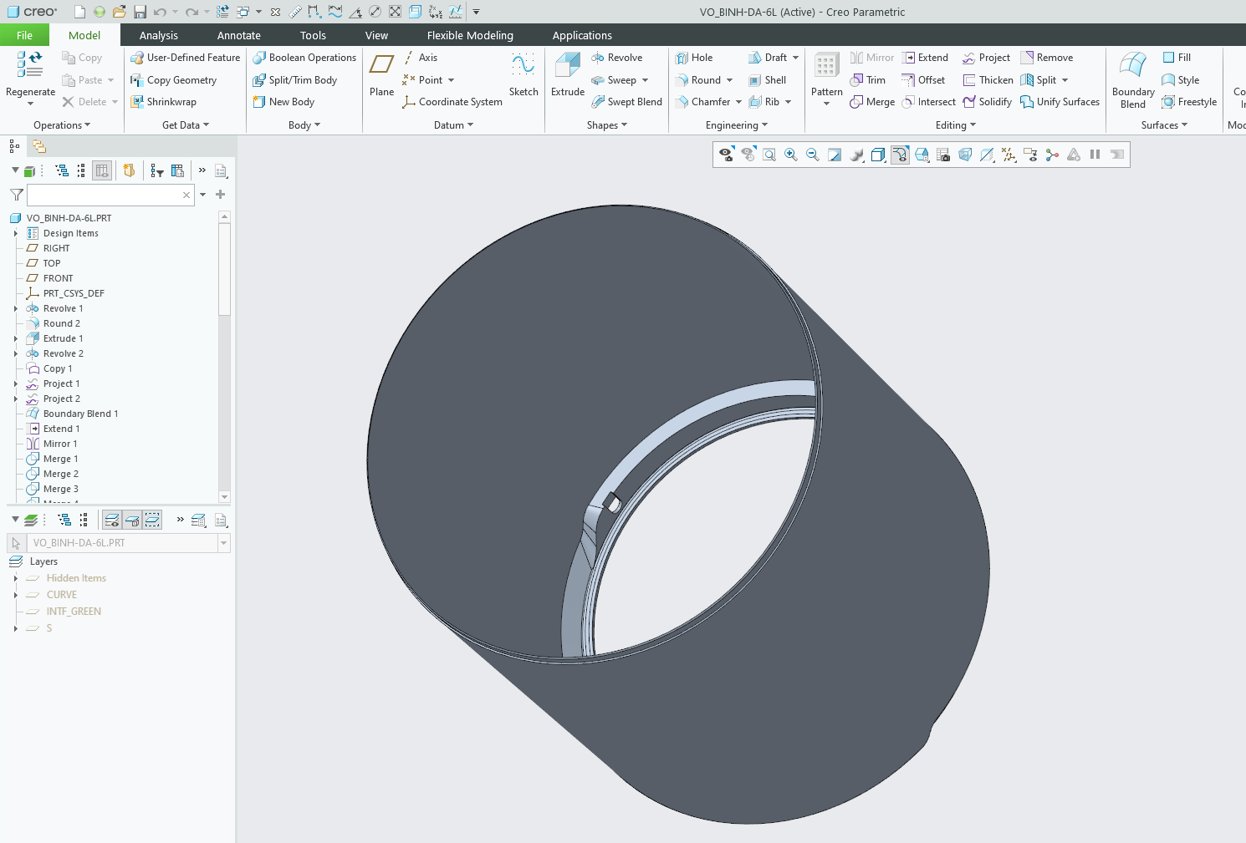Open the File menu
Image resolution: width=1246 pixels, height=843 pixels.
point(24,35)
